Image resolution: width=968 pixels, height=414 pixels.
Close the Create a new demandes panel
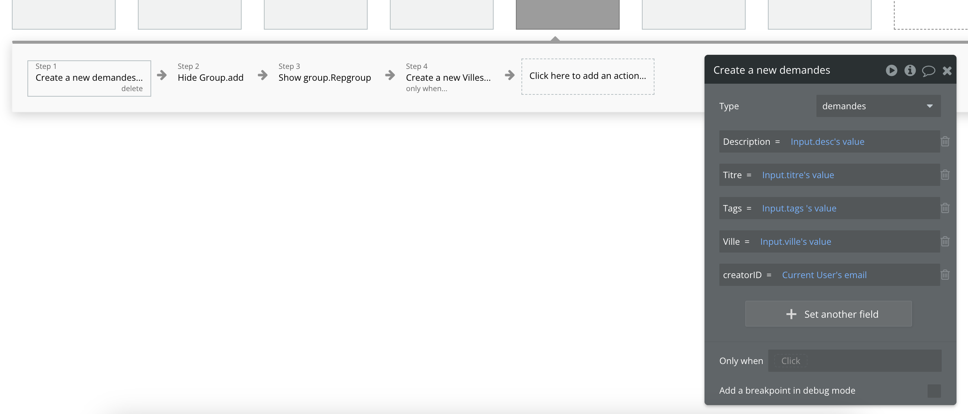point(947,71)
